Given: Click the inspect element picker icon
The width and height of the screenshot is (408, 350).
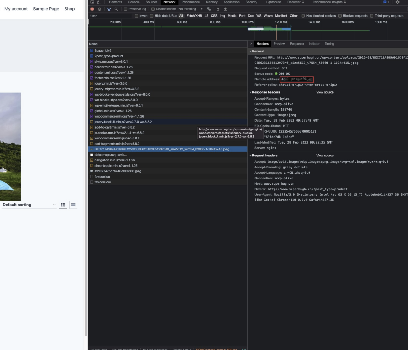Looking at the screenshot, I should point(92,2).
